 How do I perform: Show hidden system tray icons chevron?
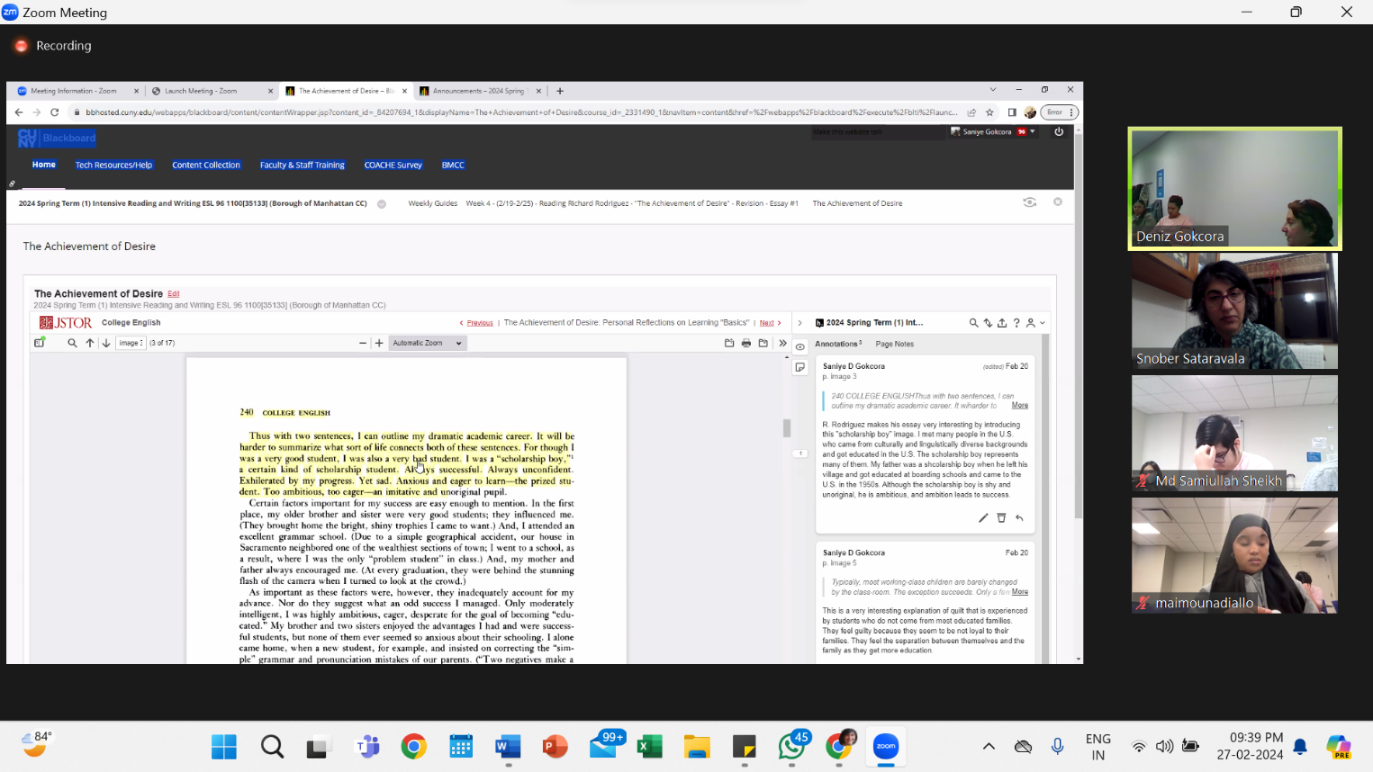[x=989, y=746]
